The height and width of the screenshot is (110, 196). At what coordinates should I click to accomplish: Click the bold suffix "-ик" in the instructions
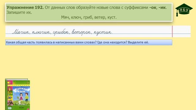(x=162, y=7)
